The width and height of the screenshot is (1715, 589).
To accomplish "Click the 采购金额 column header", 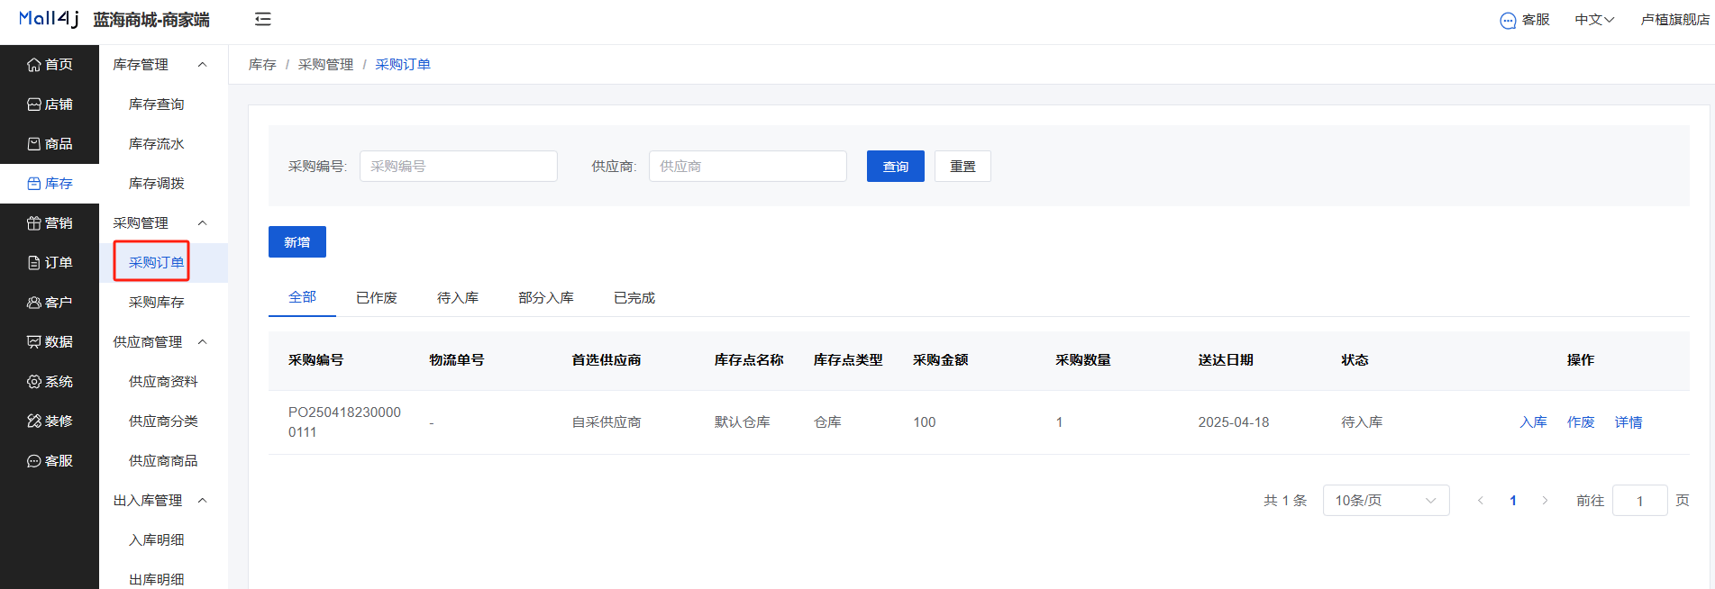I will pos(941,360).
